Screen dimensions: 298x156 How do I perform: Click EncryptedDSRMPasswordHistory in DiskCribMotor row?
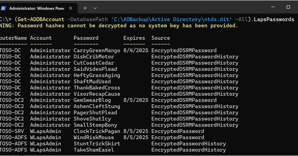tap(195, 57)
